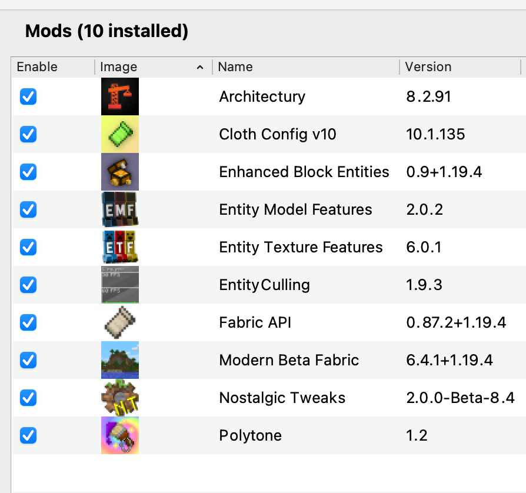Sort mods by the Name column
Screen dimensions: 526x493
[x=305, y=67]
